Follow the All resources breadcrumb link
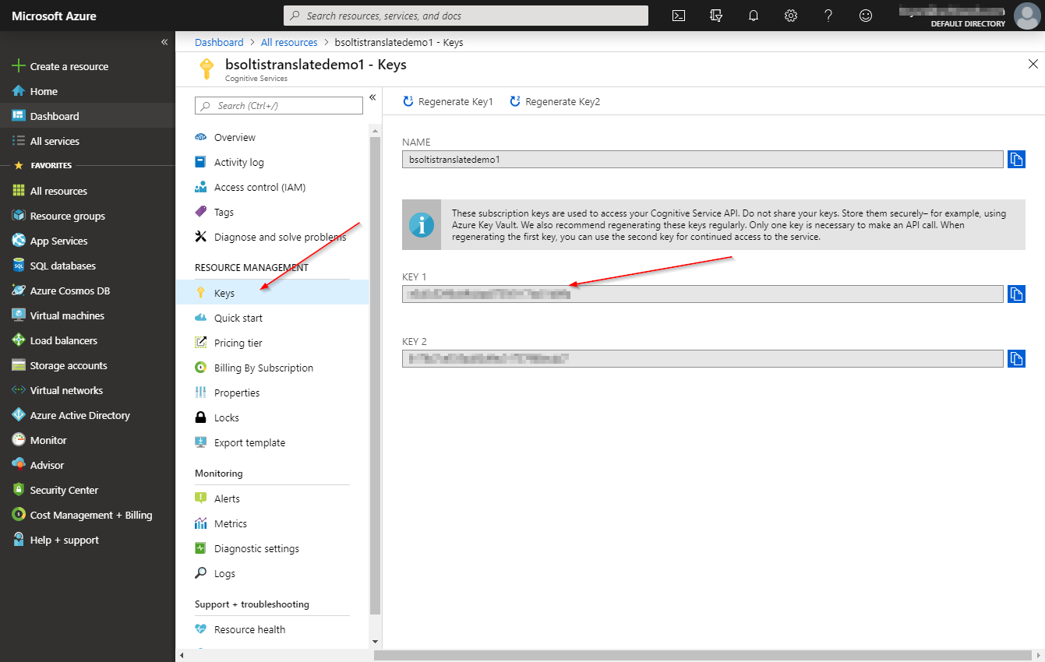 pyautogui.click(x=289, y=43)
